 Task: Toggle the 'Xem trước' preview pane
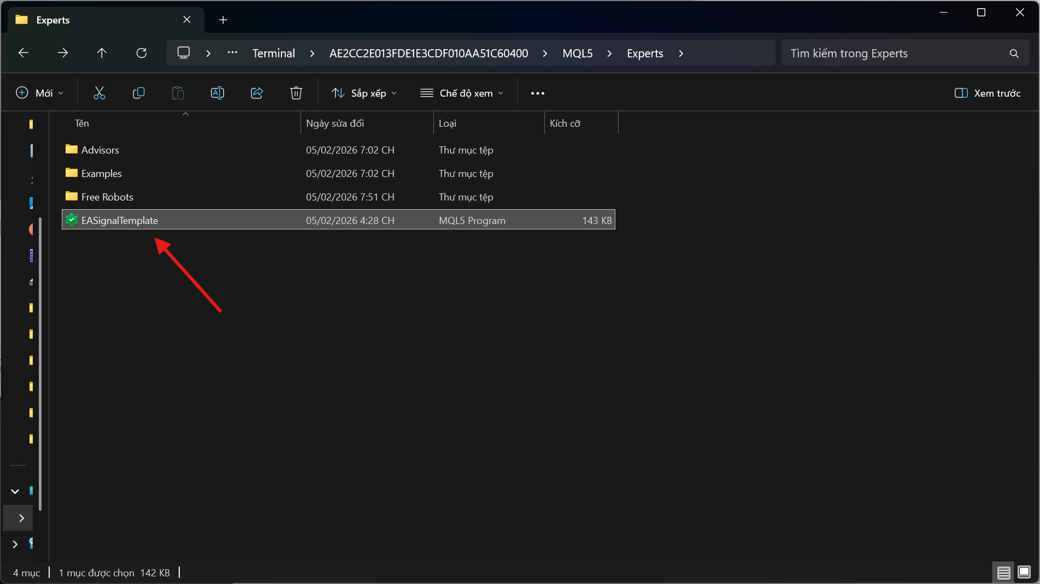pos(988,93)
